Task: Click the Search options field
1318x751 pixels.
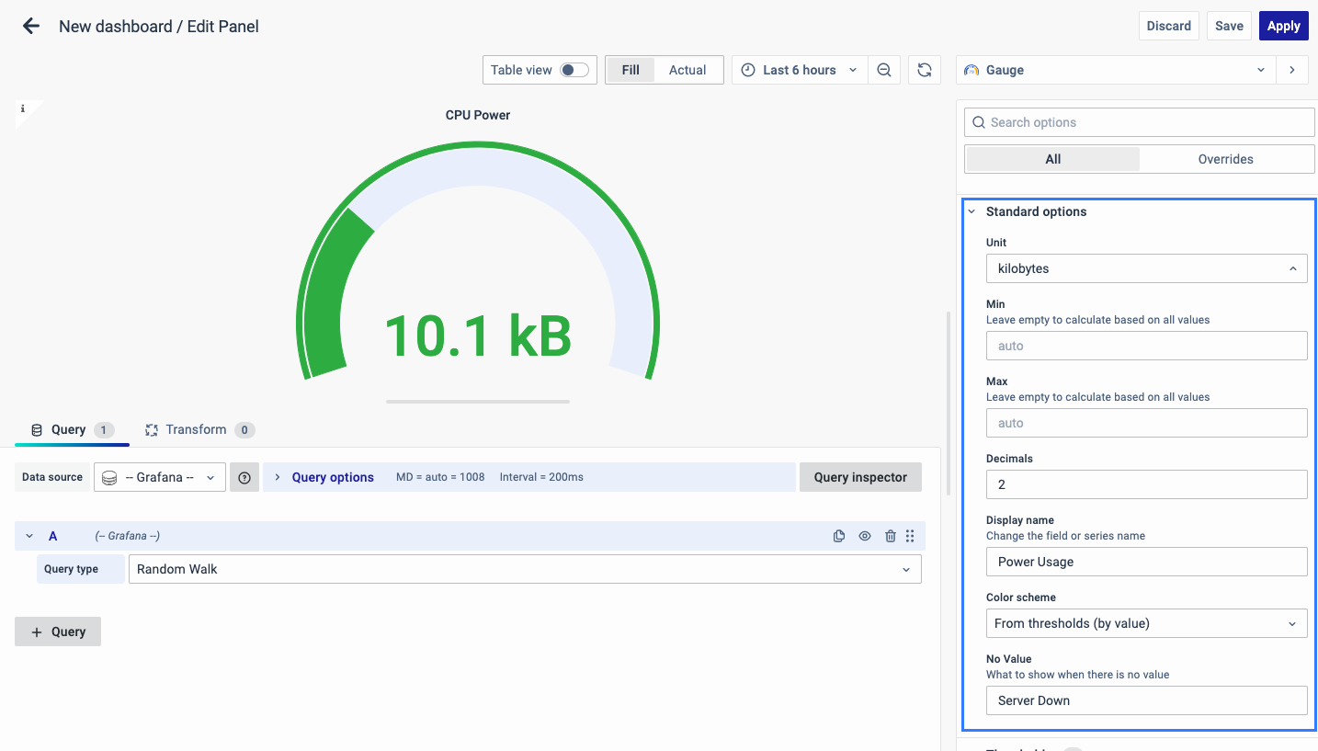Action: [1140, 122]
